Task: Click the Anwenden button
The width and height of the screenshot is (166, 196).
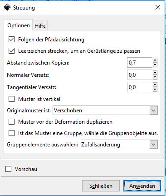Action: [142, 186]
